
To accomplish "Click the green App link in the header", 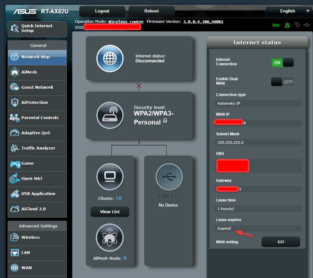I will 276,25.
